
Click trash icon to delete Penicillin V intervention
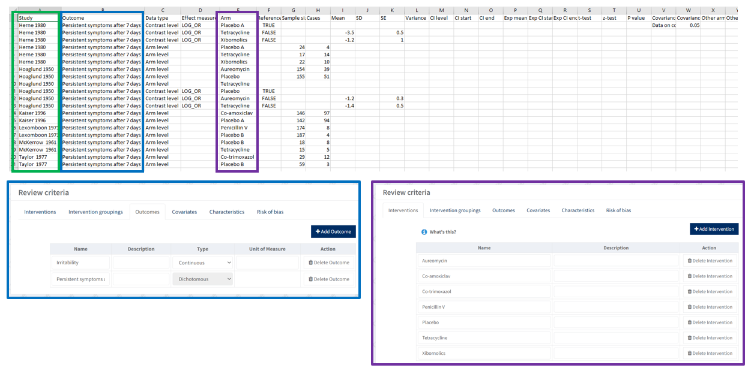coord(689,307)
